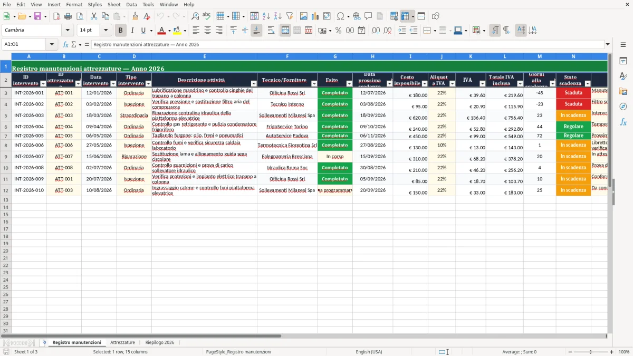Open the Format menu
The height and width of the screenshot is (356, 633).
74,4
